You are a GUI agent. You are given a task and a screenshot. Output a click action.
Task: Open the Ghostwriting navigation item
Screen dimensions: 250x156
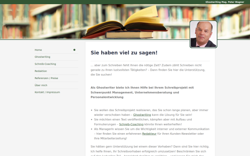[42, 57]
